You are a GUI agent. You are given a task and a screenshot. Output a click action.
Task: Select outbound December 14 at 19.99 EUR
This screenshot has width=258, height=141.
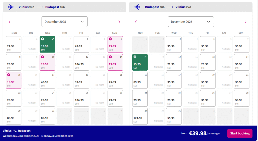click(x=115, y=62)
